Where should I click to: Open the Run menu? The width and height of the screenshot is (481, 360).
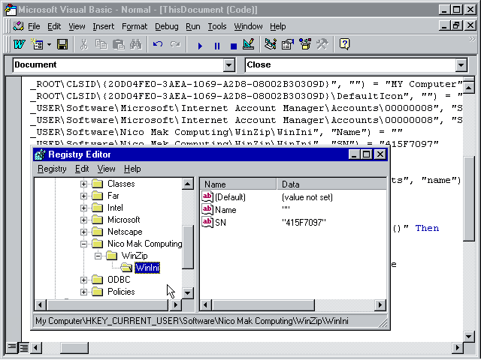193,27
